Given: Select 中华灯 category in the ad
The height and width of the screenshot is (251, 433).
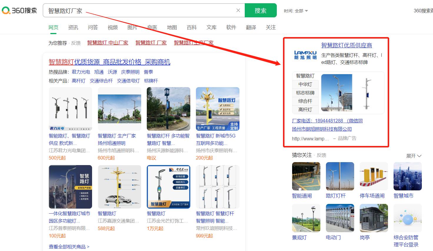Looking at the screenshot, I should coord(305,84).
